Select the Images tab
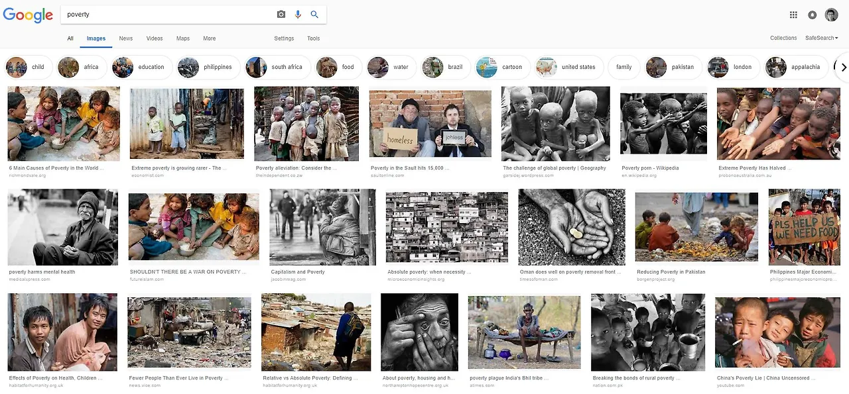 click(96, 38)
